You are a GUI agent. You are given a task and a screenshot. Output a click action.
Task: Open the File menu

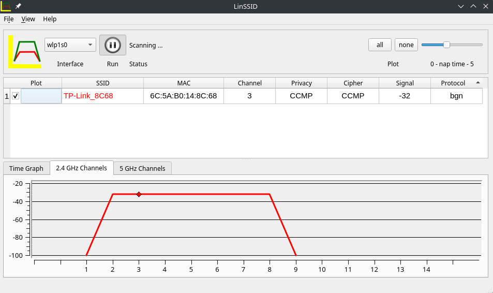[9, 19]
